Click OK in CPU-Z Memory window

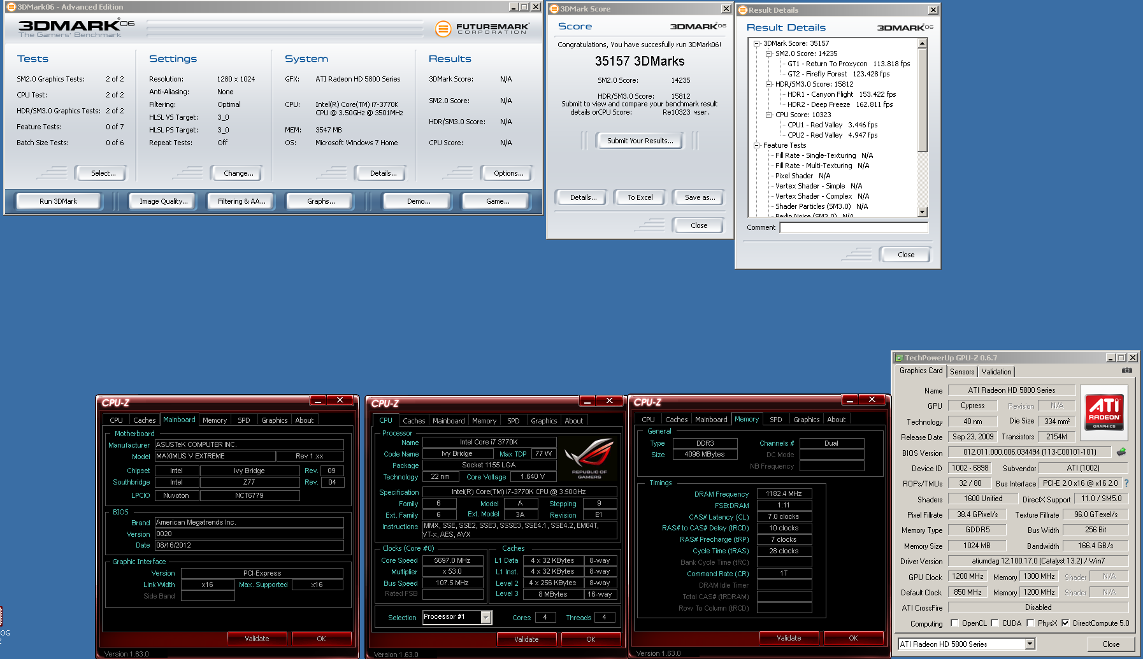[853, 638]
